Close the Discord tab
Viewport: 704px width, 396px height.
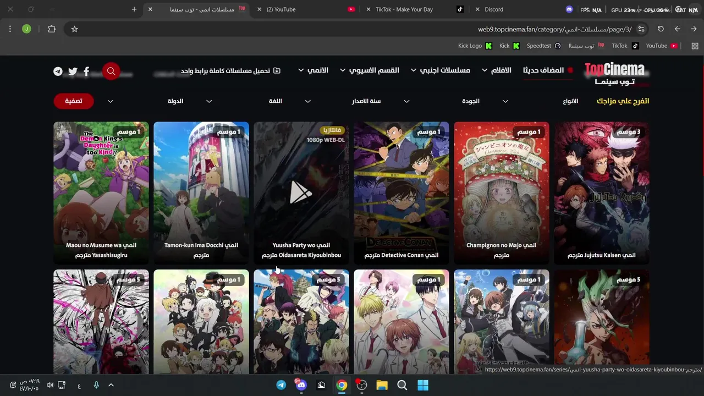click(477, 9)
